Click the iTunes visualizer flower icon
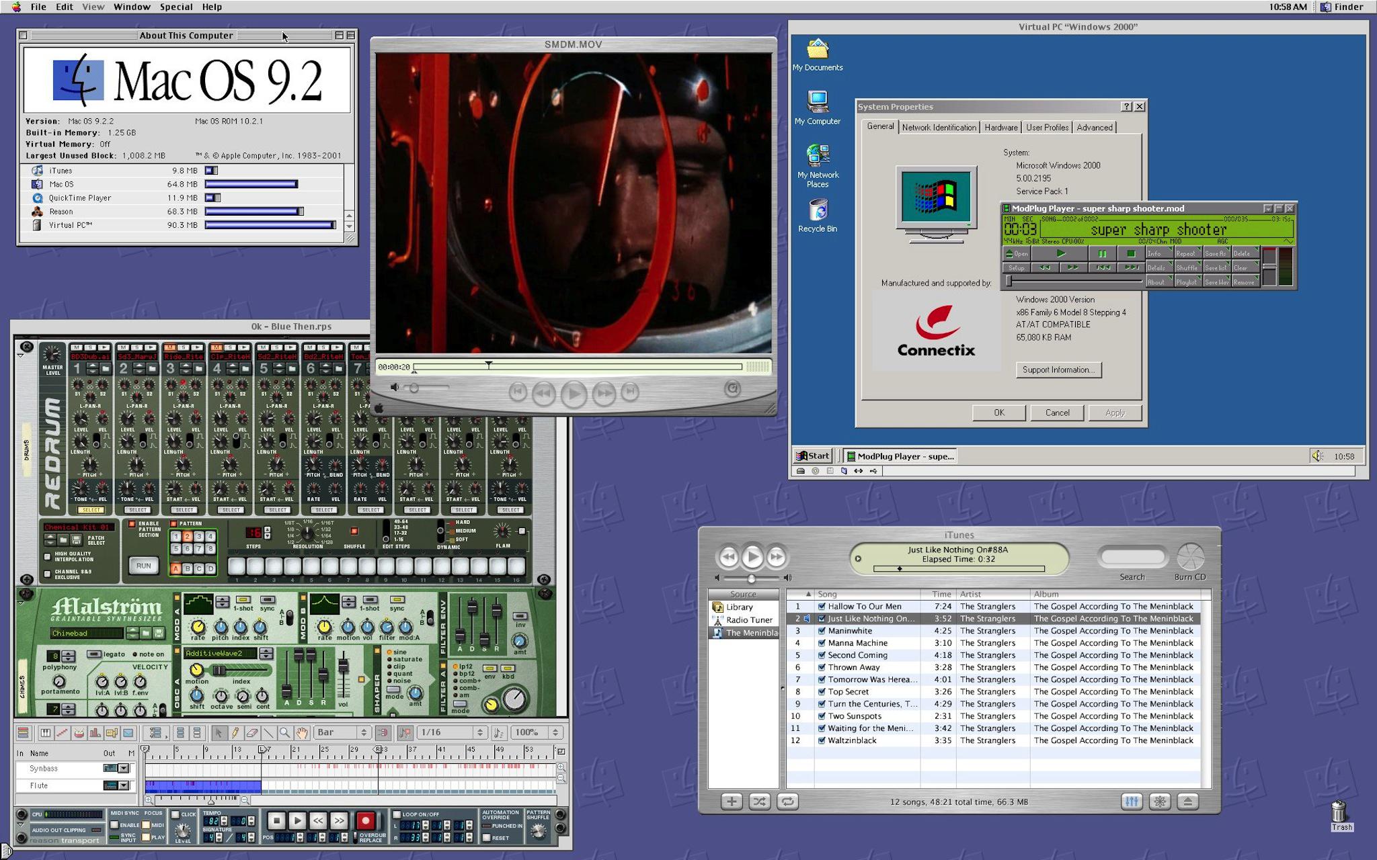This screenshot has width=1377, height=860. point(1160,802)
